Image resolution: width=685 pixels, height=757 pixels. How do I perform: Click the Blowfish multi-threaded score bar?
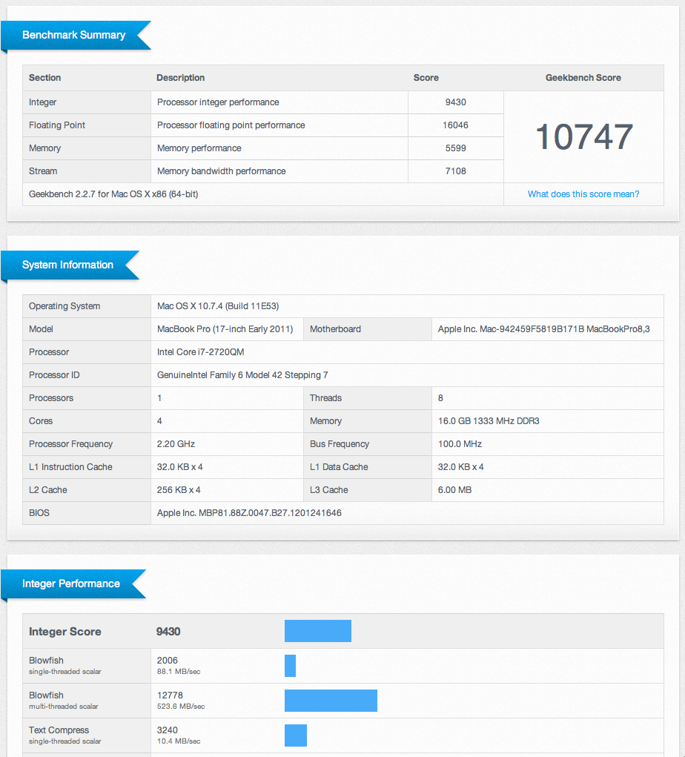(331, 701)
